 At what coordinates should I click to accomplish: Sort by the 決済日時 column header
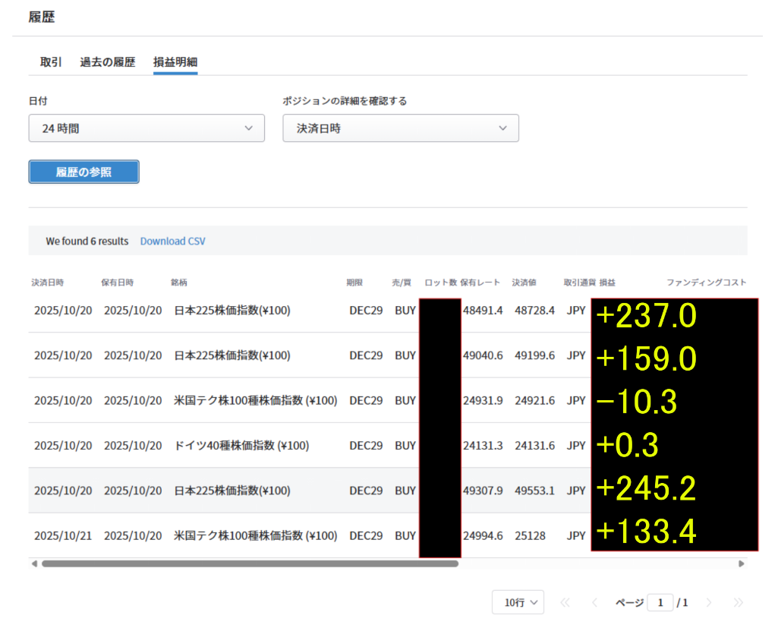pos(48,282)
